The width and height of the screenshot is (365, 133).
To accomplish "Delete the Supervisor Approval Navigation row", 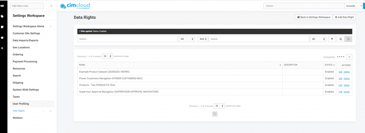I will tap(346, 92).
